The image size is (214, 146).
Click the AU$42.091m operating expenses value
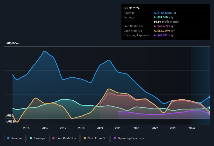[x=162, y=35]
